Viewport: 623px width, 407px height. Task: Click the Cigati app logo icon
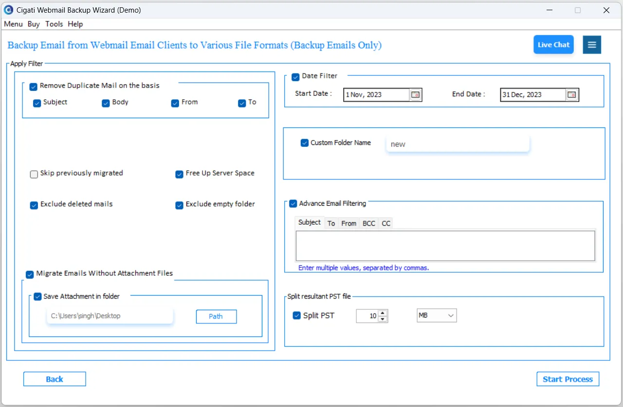coord(8,10)
